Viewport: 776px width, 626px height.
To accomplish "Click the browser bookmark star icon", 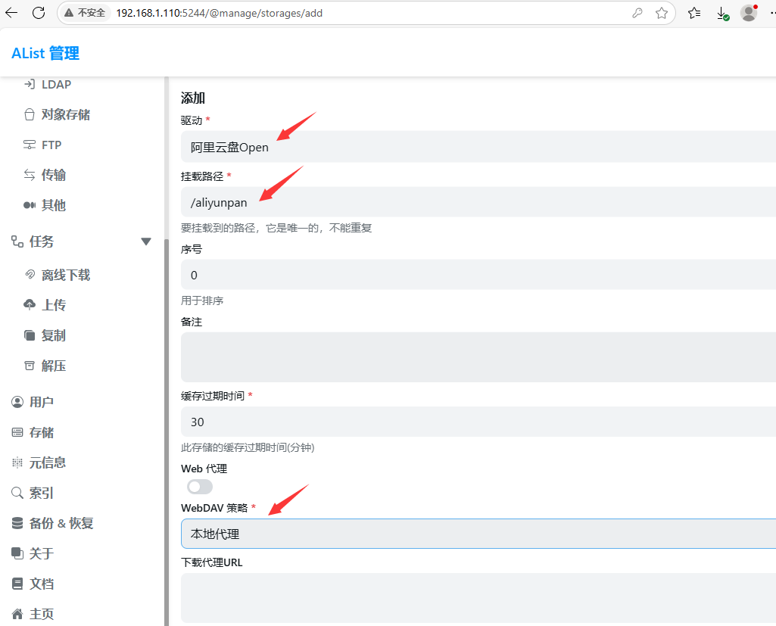I will (x=661, y=13).
